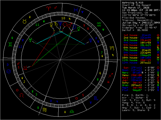The width and height of the screenshot is (161, 120).
Task: Click the blue Scorpio glyph on the wheel
Action: pos(96,98)
